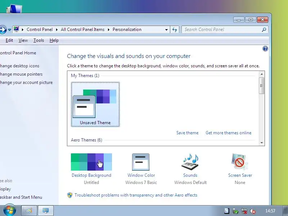Click theme list scrollbar down arrow
The width and height of the screenshot is (288, 216).
pos(262,143)
